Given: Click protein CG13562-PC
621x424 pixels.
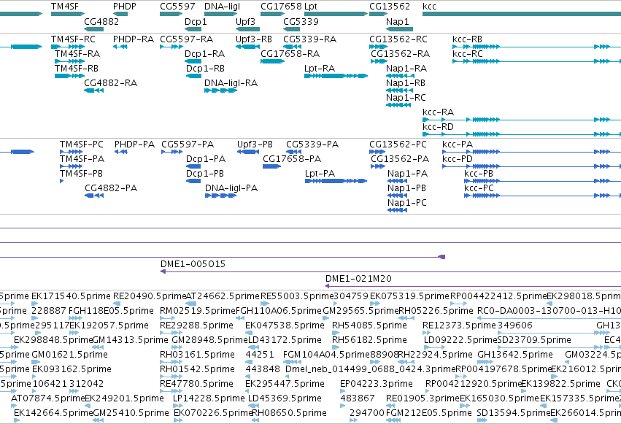Looking at the screenshot, I should tap(398, 144).
